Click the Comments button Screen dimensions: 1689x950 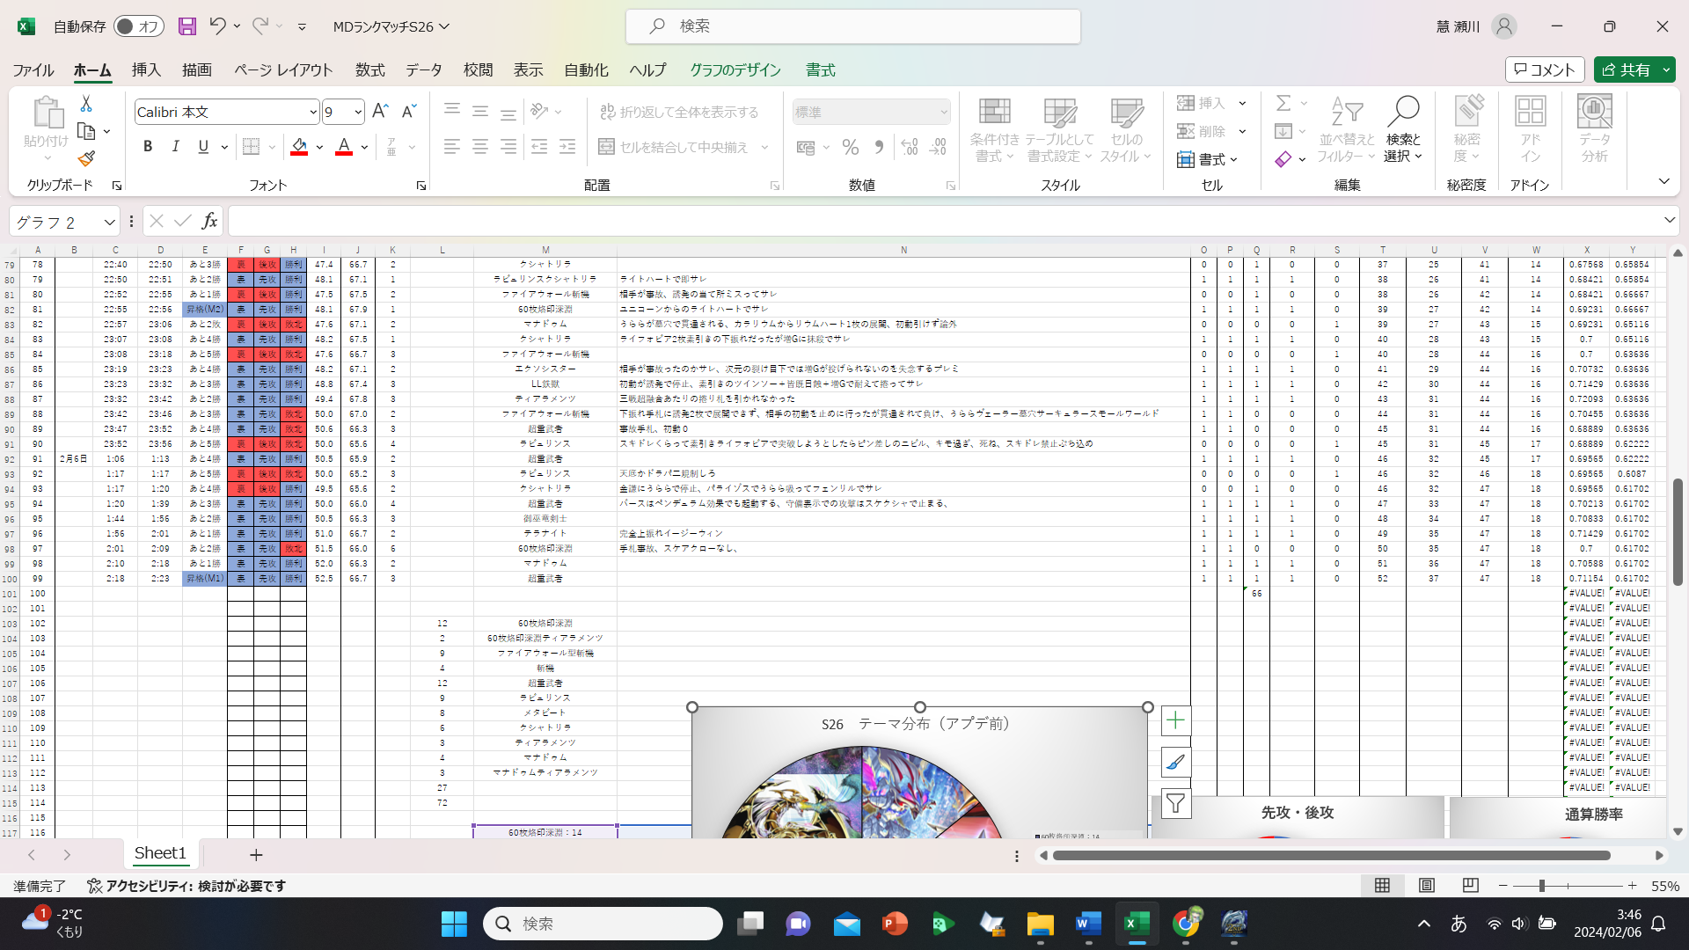(x=1545, y=69)
